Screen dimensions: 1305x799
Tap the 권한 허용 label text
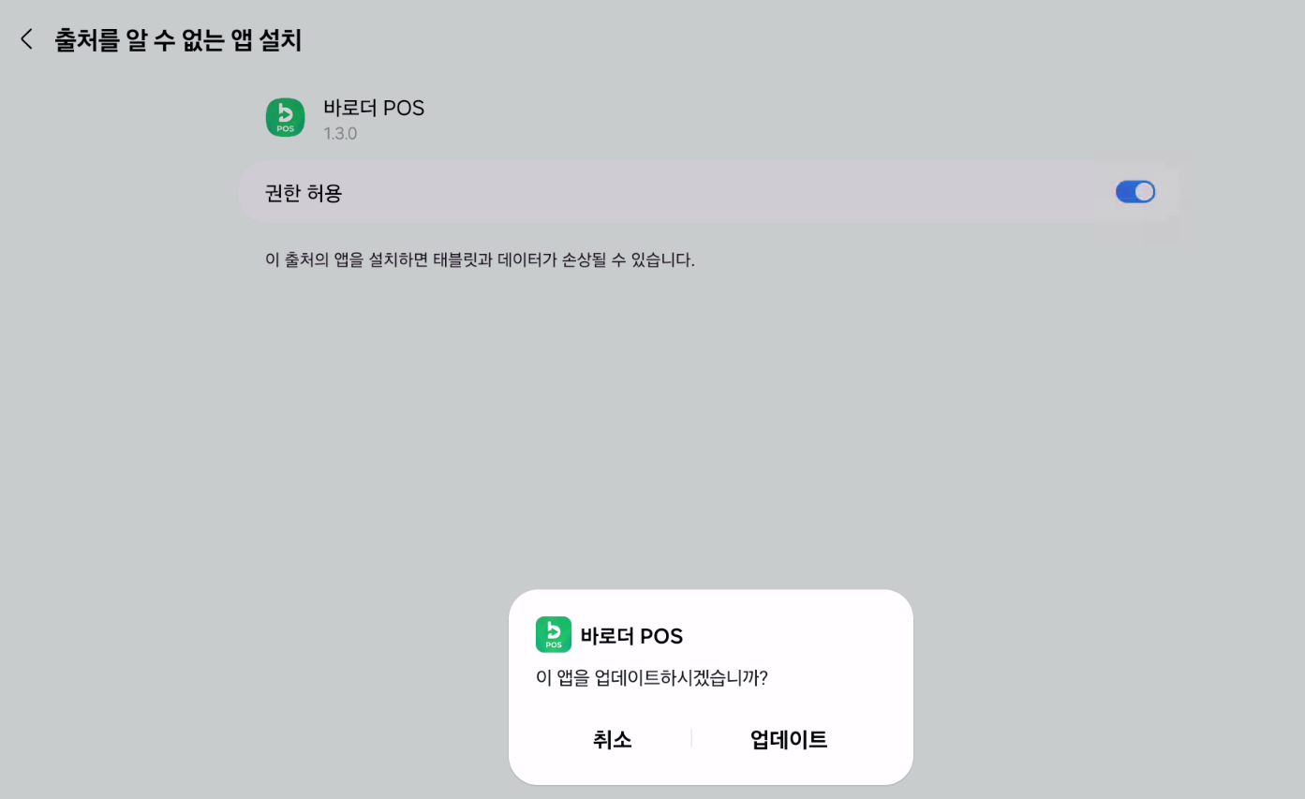click(x=304, y=194)
